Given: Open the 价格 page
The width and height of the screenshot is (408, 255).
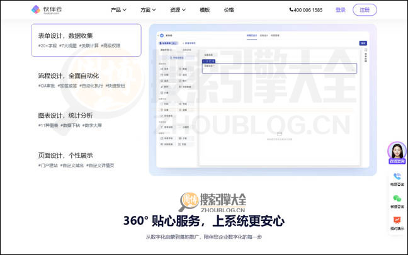Looking at the screenshot, I should coord(229,10).
